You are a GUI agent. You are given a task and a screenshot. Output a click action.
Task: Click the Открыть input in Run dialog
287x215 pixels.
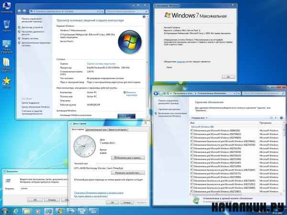[44, 189]
